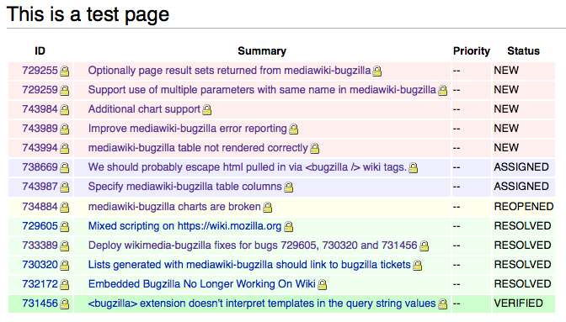Click lock icon beside ID 731456

click(65, 304)
